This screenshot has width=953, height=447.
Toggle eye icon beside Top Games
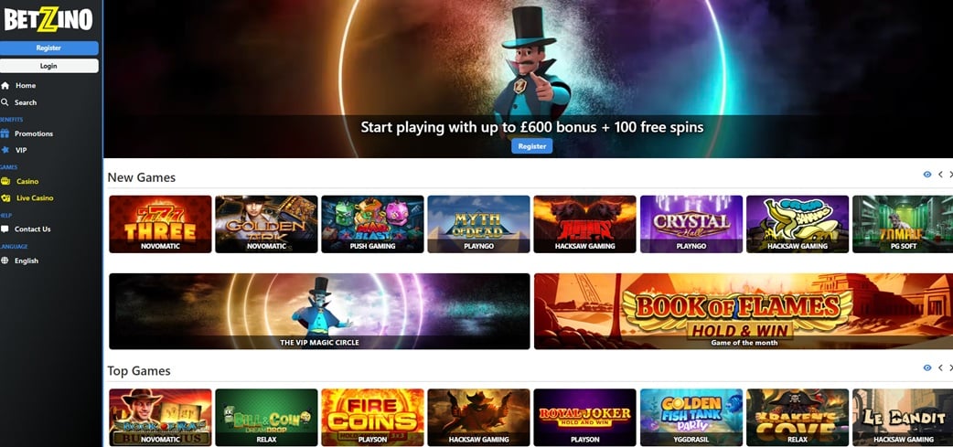click(926, 368)
